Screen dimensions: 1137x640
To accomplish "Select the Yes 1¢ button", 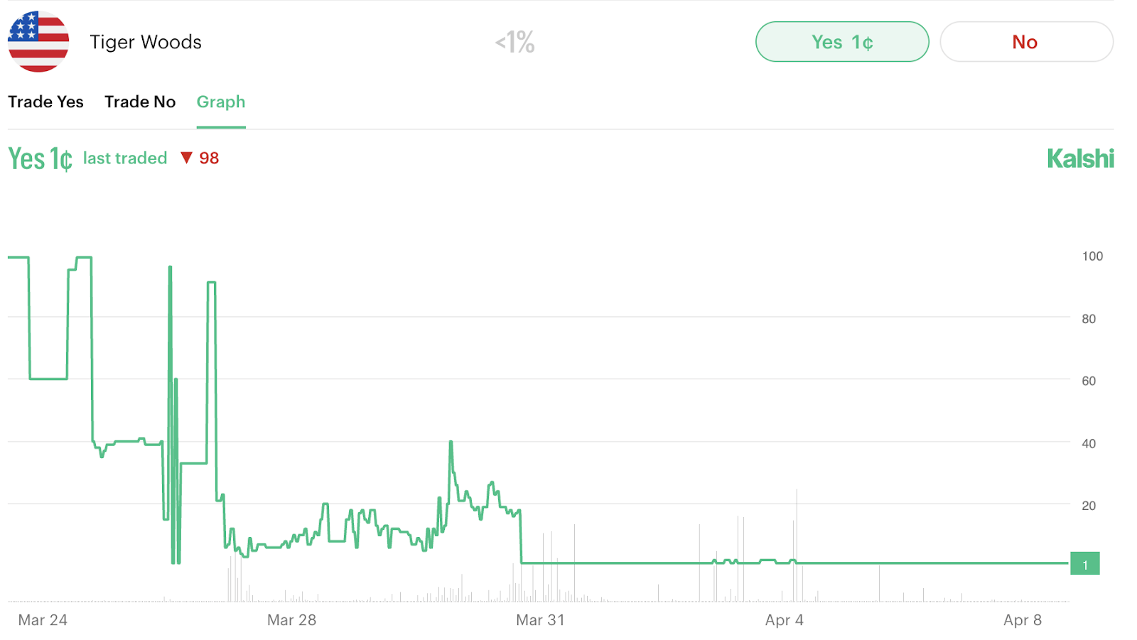I will (842, 42).
